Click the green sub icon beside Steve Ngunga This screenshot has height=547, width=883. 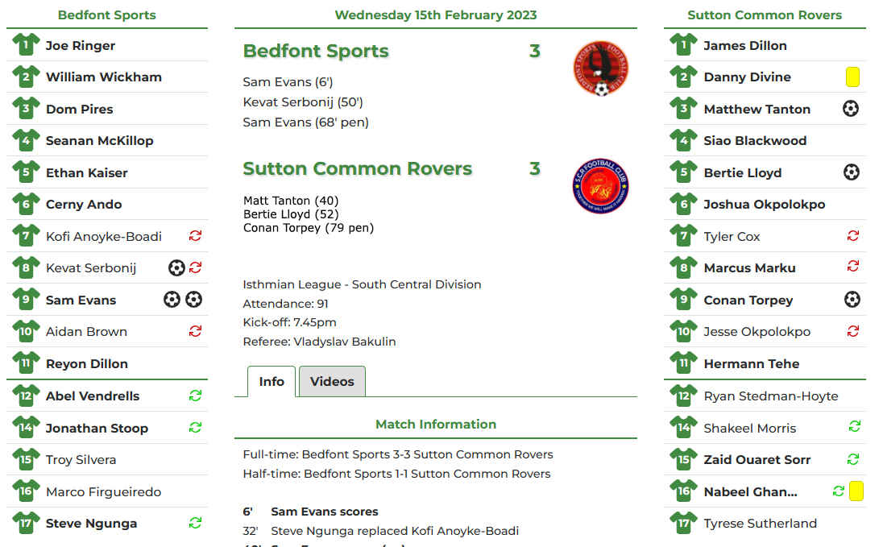195,523
